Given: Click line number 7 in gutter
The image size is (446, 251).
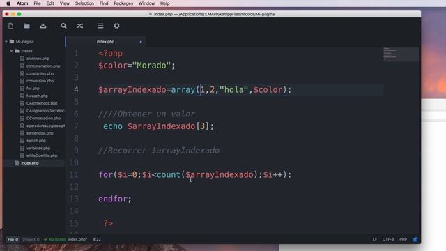Looking at the screenshot, I should pyautogui.click(x=76, y=126).
